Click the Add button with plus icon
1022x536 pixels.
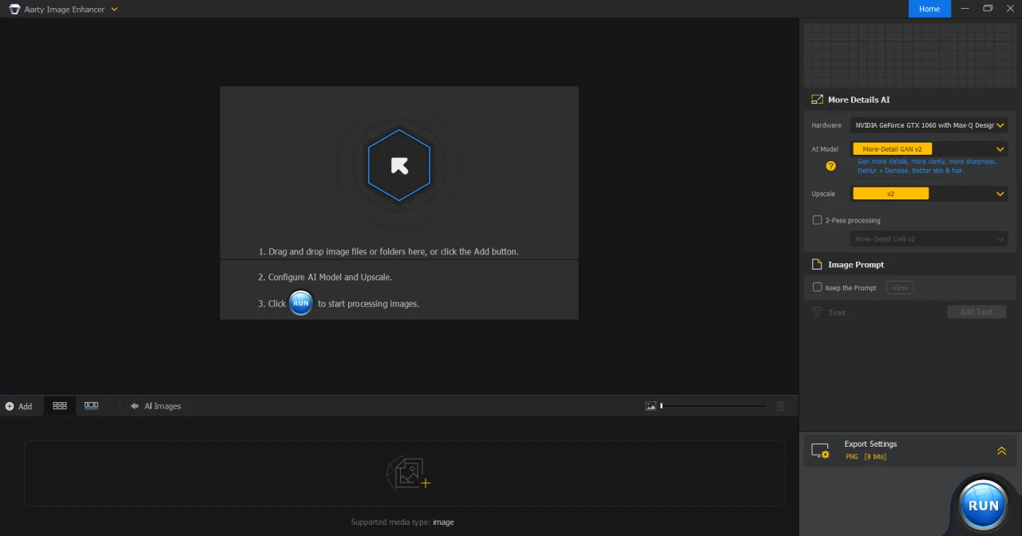click(19, 406)
